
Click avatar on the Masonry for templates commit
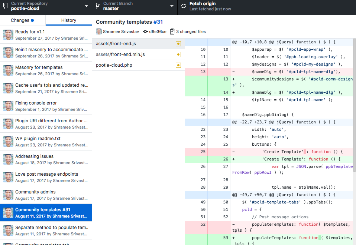8,70
